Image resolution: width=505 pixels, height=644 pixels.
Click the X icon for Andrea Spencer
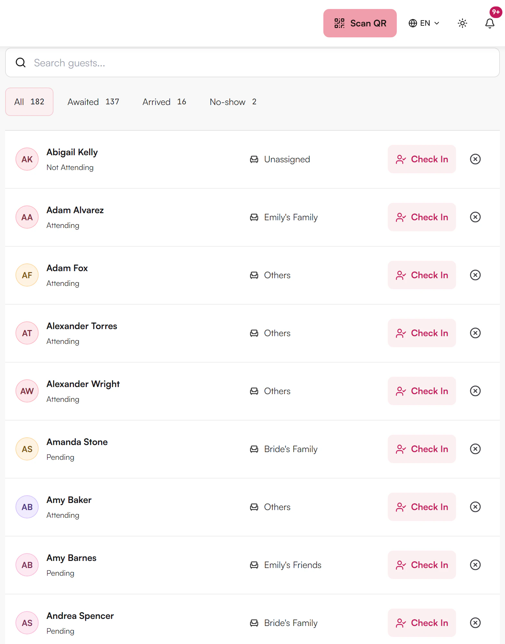pyautogui.click(x=475, y=623)
